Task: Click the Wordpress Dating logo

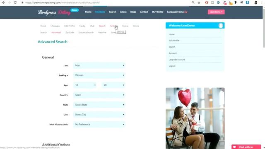Action: (x=54, y=12)
